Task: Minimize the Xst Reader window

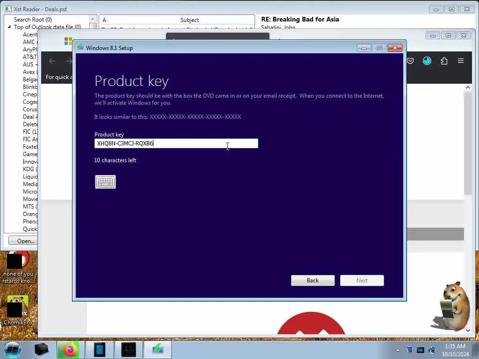Action: [x=436, y=9]
